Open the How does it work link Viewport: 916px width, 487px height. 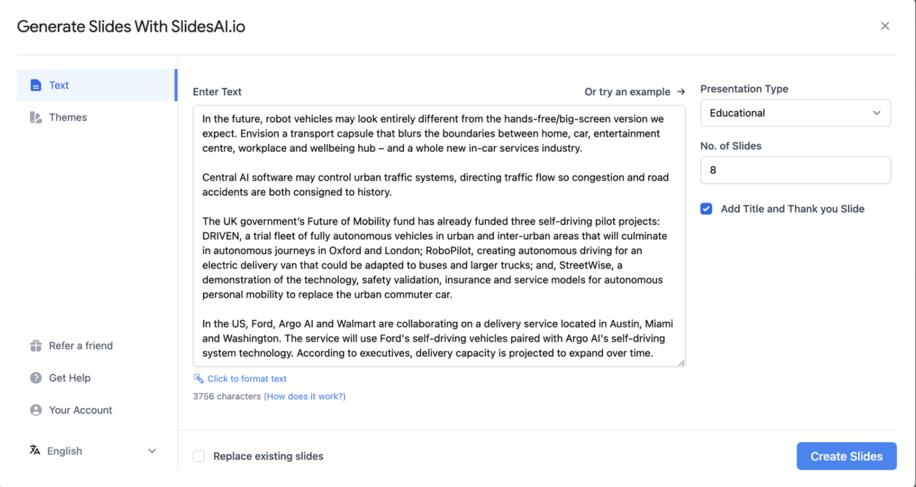point(305,397)
